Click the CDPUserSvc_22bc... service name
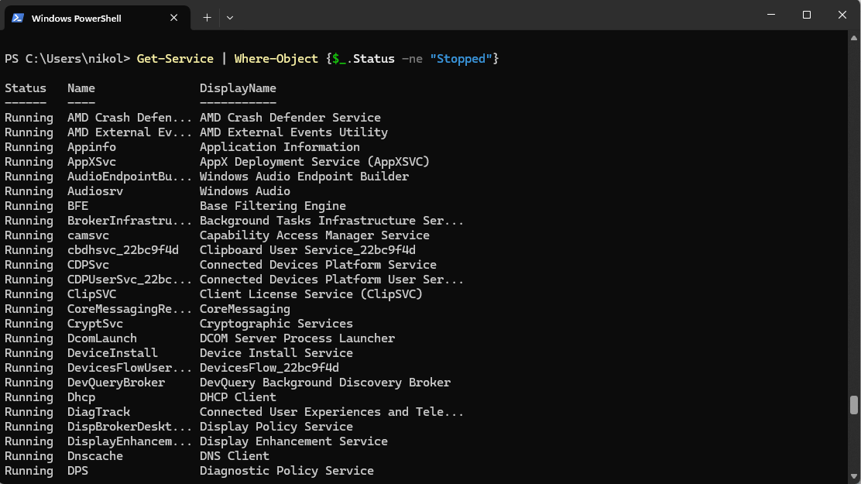861x484 pixels. (129, 280)
